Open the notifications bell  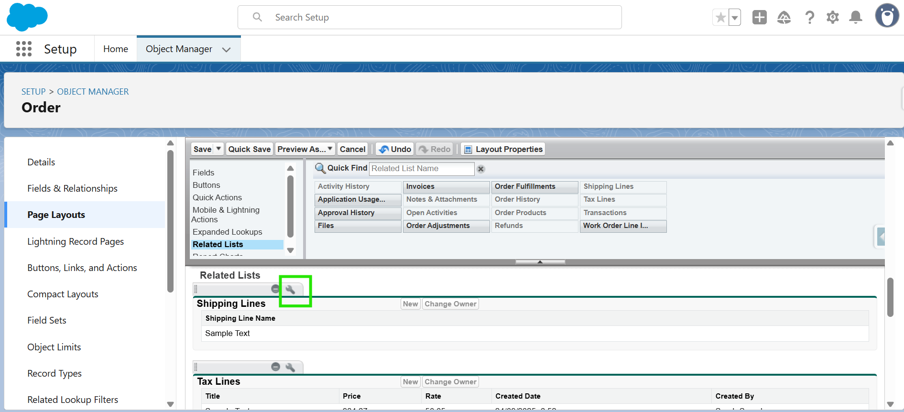pyautogui.click(x=855, y=18)
